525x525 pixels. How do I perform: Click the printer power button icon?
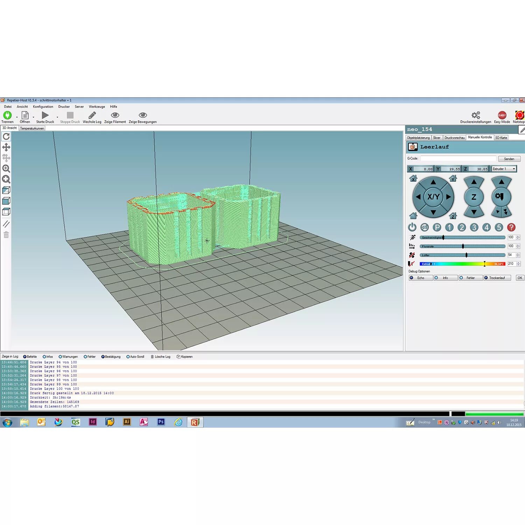412,227
